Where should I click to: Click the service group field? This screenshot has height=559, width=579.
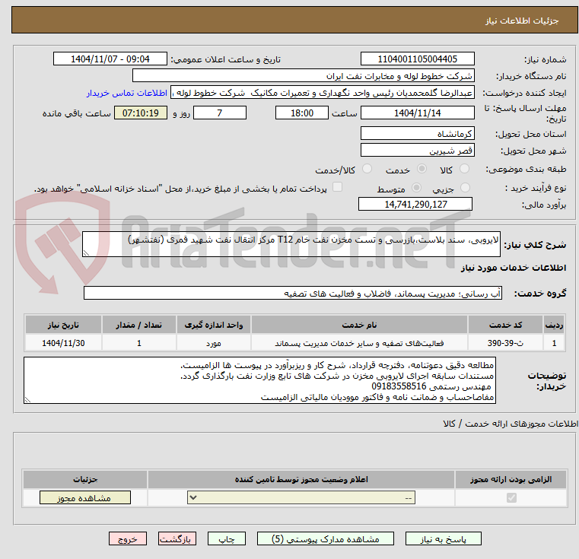click(293, 293)
